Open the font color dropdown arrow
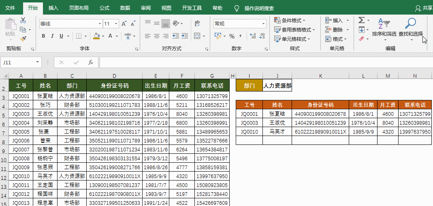This screenshot has width=433, height=206. pyautogui.click(x=117, y=36)
